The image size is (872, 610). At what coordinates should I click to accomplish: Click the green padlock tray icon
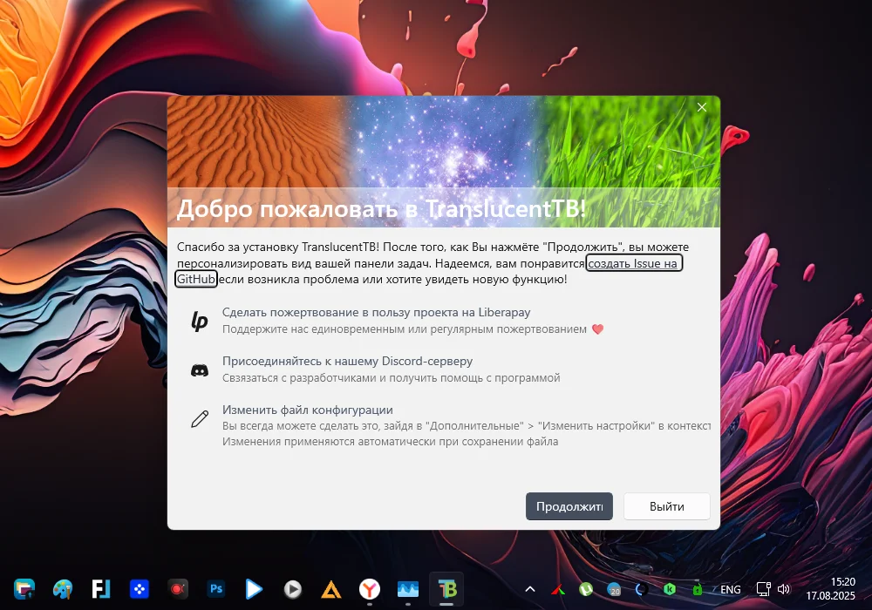point(697,589)
